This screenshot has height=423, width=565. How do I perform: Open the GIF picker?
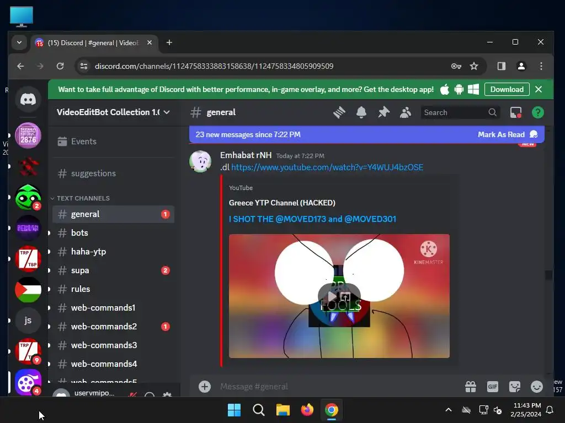point(493,387)
